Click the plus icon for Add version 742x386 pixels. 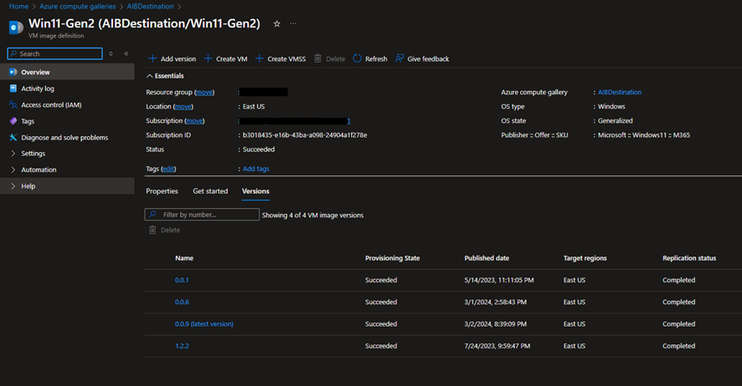152,58
